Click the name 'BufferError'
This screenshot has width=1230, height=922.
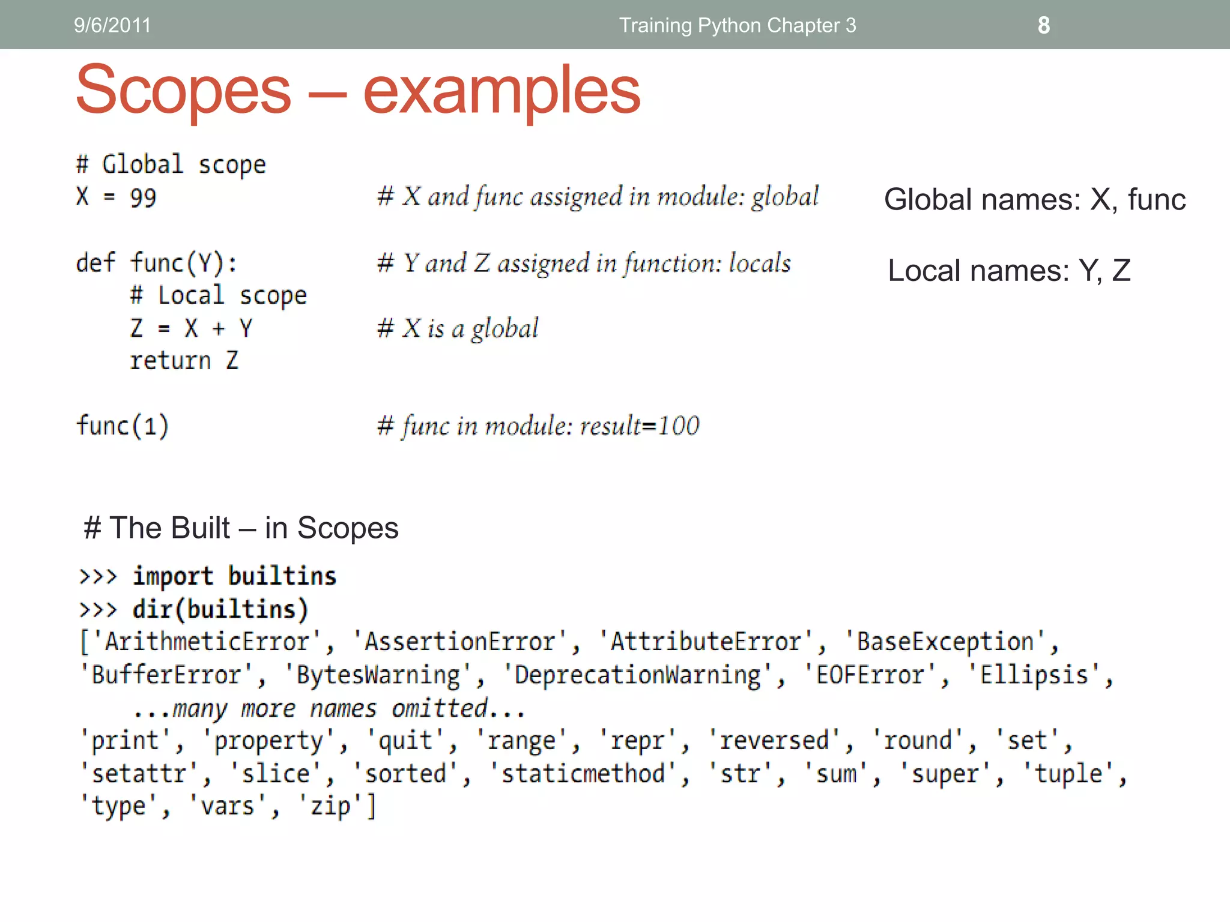pyautogui.click(x=166, y=675)
